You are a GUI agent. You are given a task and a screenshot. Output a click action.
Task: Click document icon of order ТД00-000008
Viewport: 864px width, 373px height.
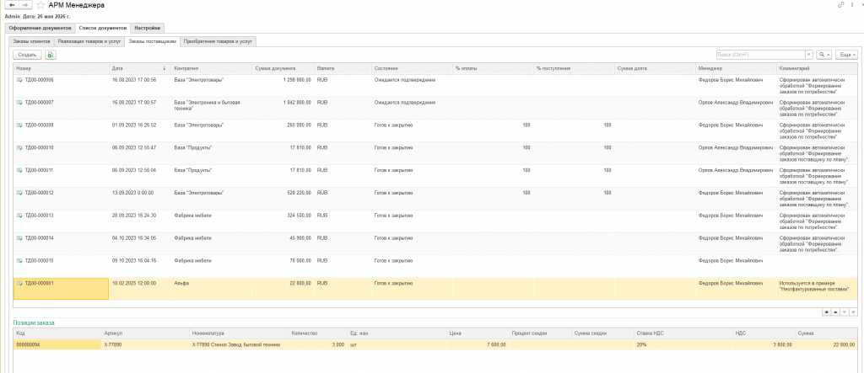pyautogui.click(x=19, y=125)
